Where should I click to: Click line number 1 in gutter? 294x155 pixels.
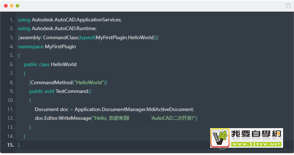click(12, 20)
